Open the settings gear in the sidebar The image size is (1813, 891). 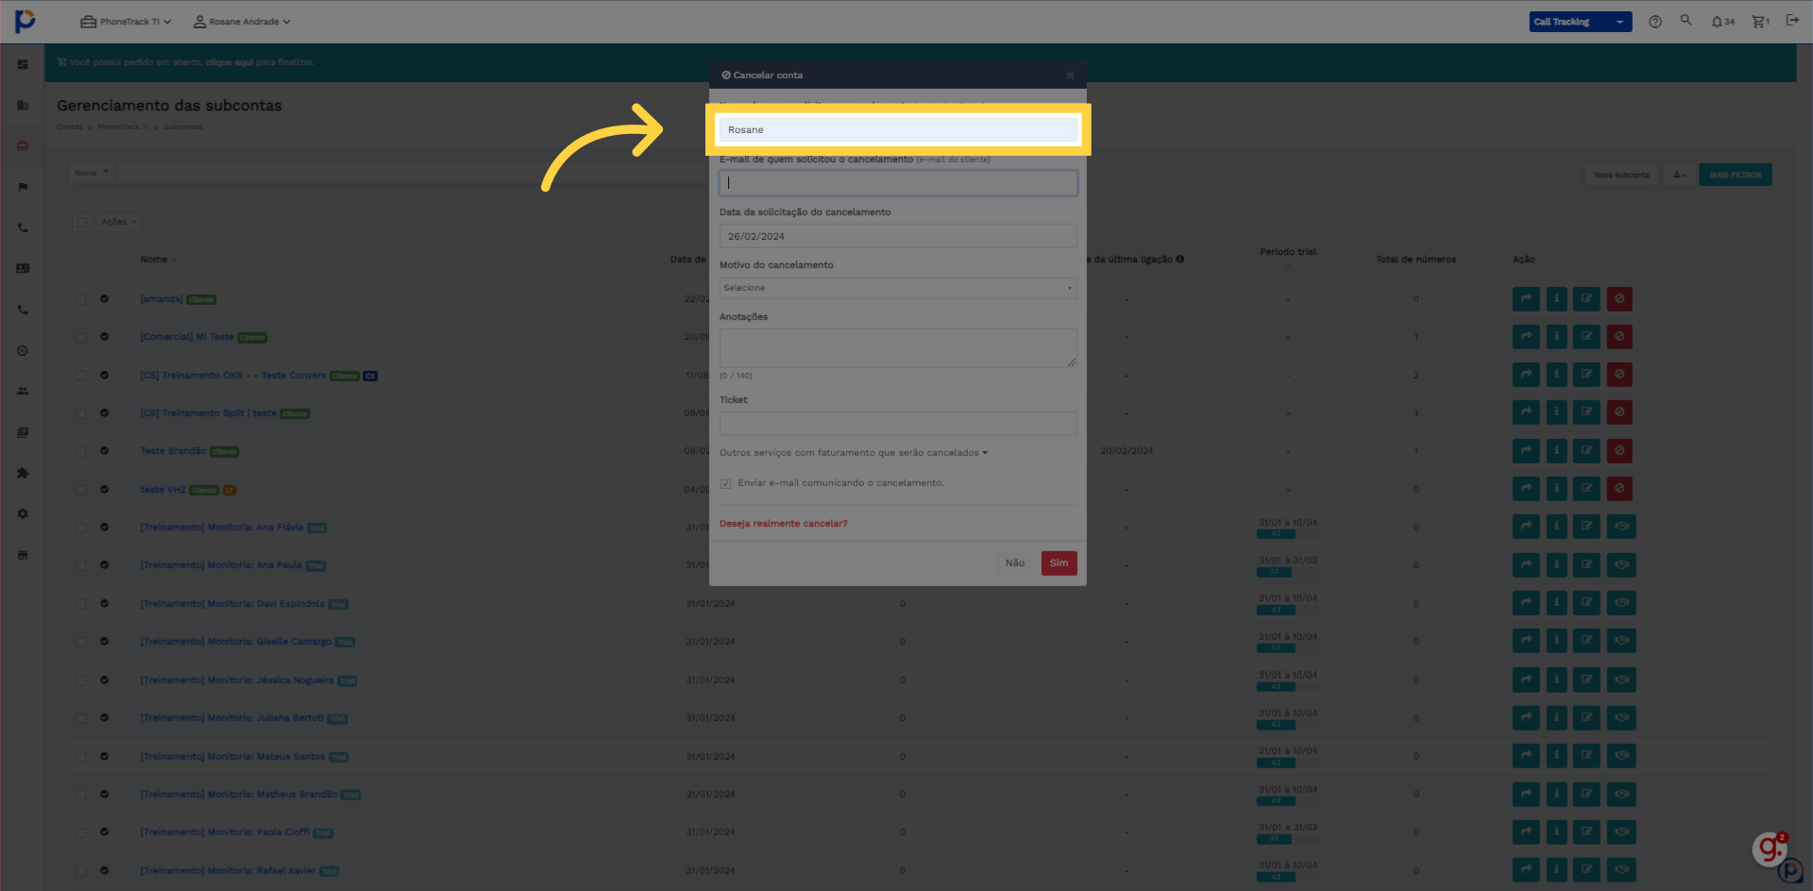click(23, 513)
